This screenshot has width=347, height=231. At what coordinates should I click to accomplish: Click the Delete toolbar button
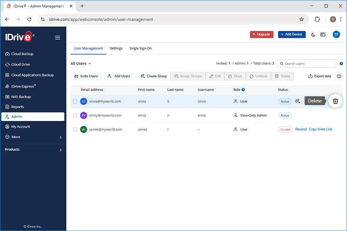click(283, 76)
